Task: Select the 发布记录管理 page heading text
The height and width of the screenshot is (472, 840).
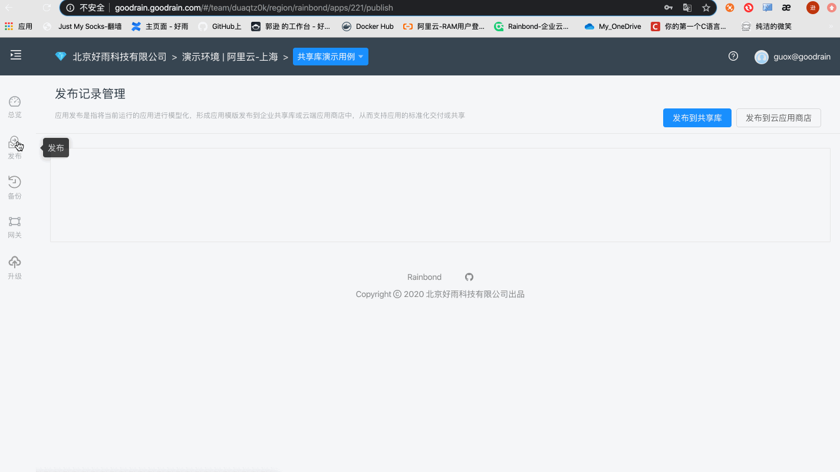Action: (x=90, y=94)
